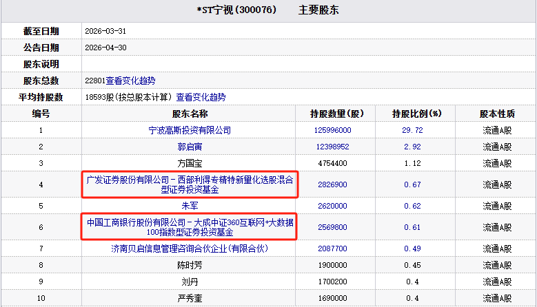Select shareholder name 刘丹
The image size is (537, 307).
[x=190, y=282]
